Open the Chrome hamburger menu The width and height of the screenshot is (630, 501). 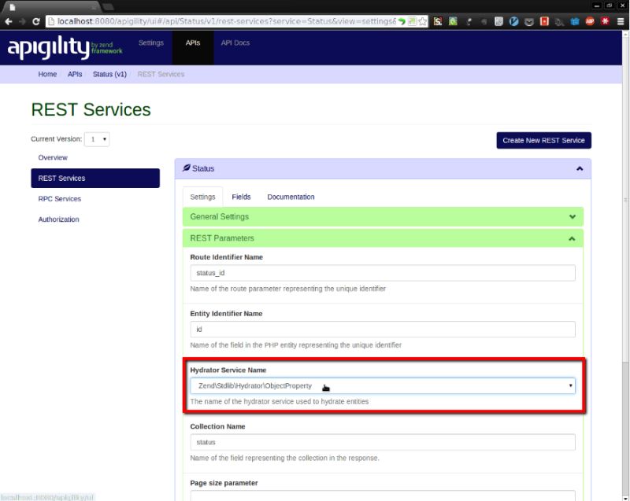tap(620, 21)
